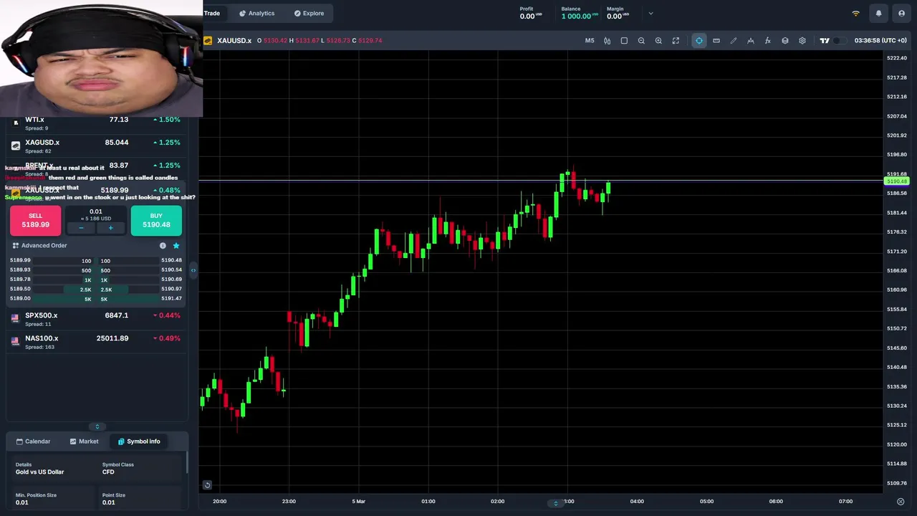Screen dimensions: 917x516
Task: Select SPX500.x in the watchlist
Action: point(97,319)
